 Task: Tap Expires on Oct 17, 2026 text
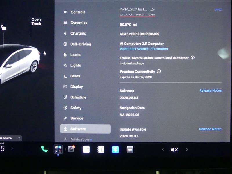(x=136, y=77)
